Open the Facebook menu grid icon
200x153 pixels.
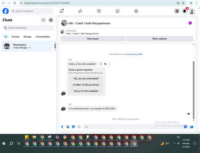click(177, 11)
